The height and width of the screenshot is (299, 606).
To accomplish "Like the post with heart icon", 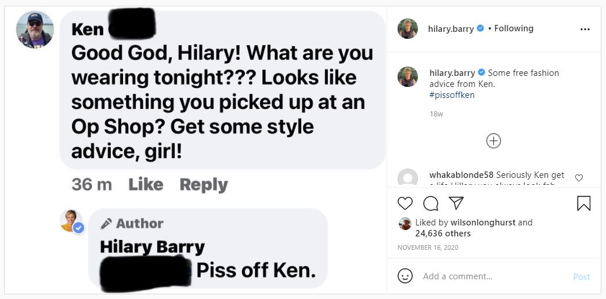I will 405,203.
